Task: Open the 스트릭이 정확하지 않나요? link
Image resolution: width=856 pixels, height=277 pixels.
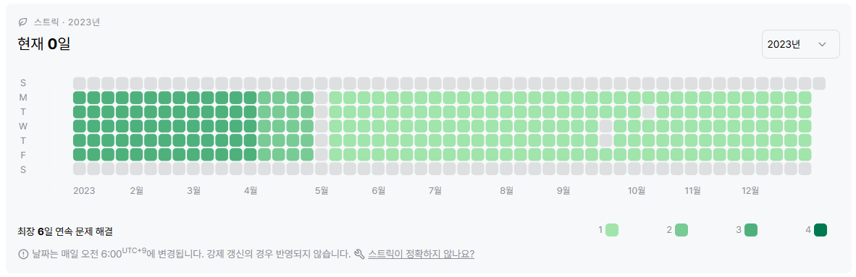Action: 421,254
